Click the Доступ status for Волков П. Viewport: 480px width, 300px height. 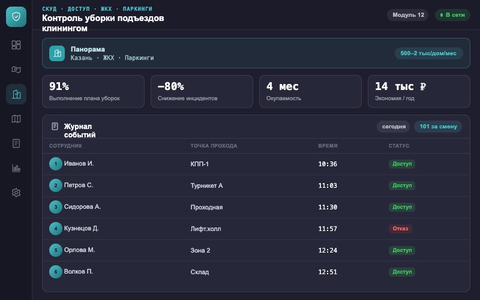click(402, 272)
